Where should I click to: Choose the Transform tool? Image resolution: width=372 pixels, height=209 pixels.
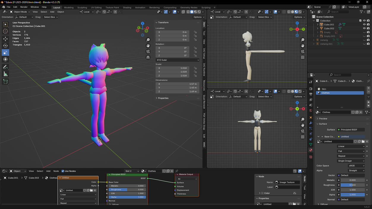(5, 59)
